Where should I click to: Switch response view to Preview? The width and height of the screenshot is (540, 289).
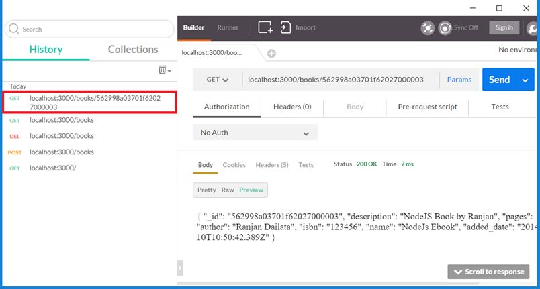click(251, 190)
